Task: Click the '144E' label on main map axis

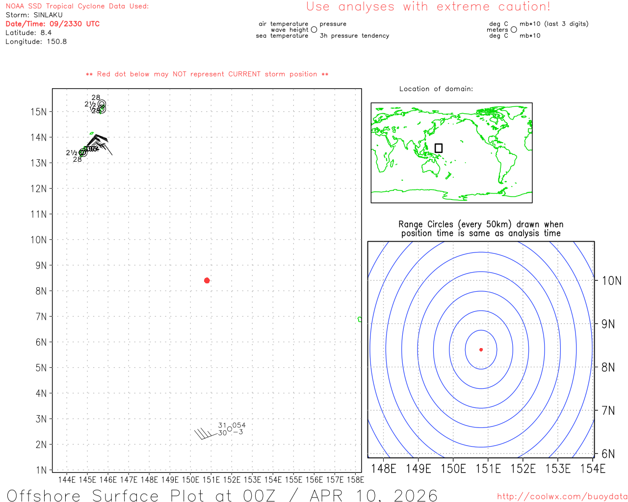Action: pos(67,479)
